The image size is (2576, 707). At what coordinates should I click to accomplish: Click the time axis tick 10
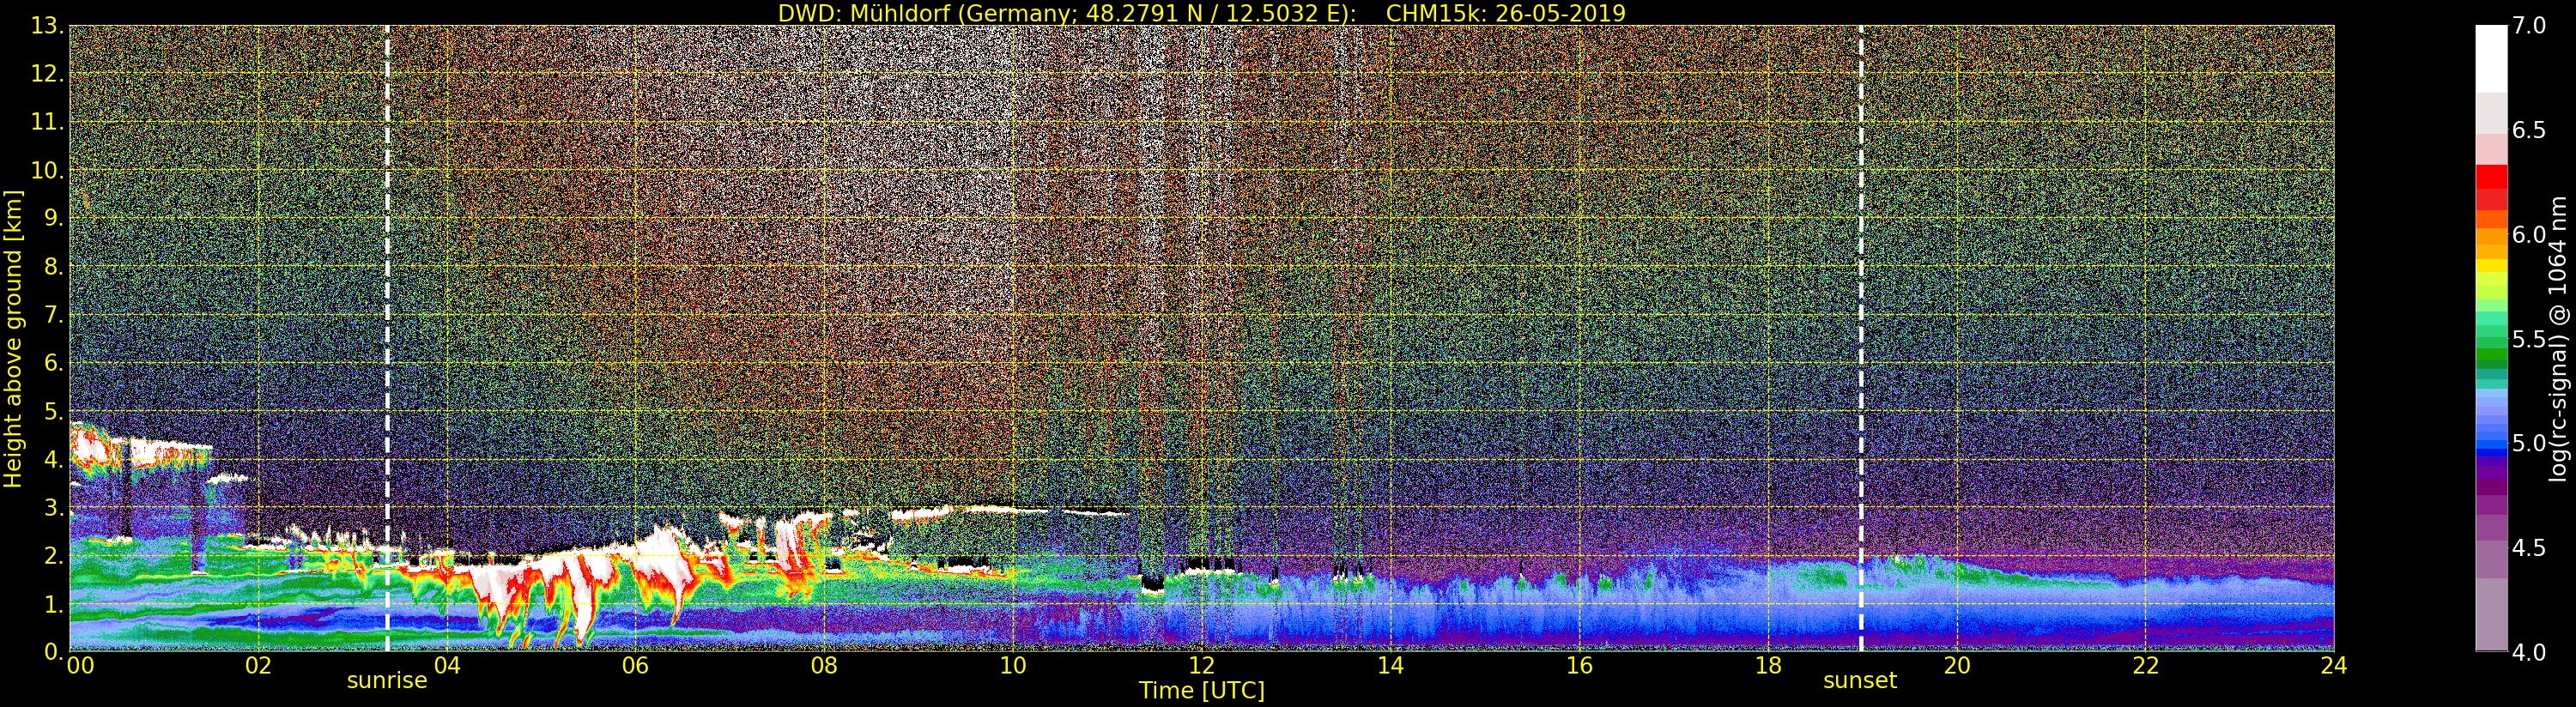coord(1013,666)
